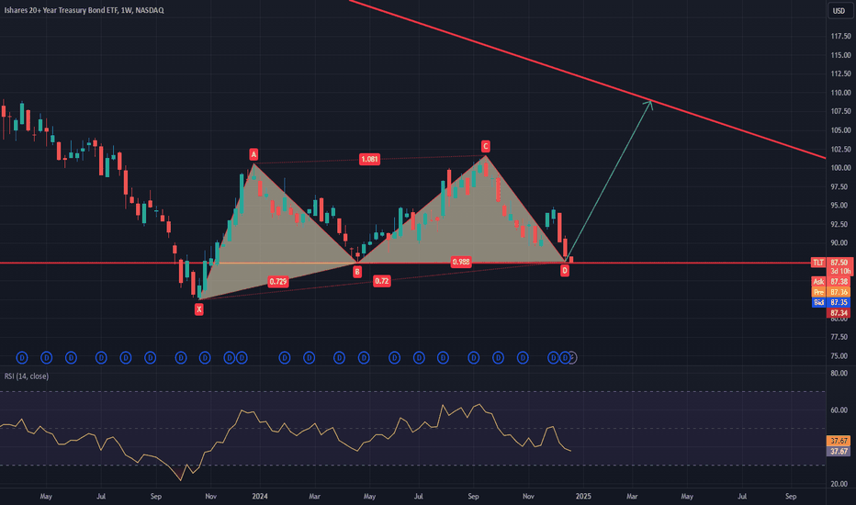The width and height of the screenshot is (856, 505).
Task: Click the 117.50 price axis label
Action: tap(840, 36)
